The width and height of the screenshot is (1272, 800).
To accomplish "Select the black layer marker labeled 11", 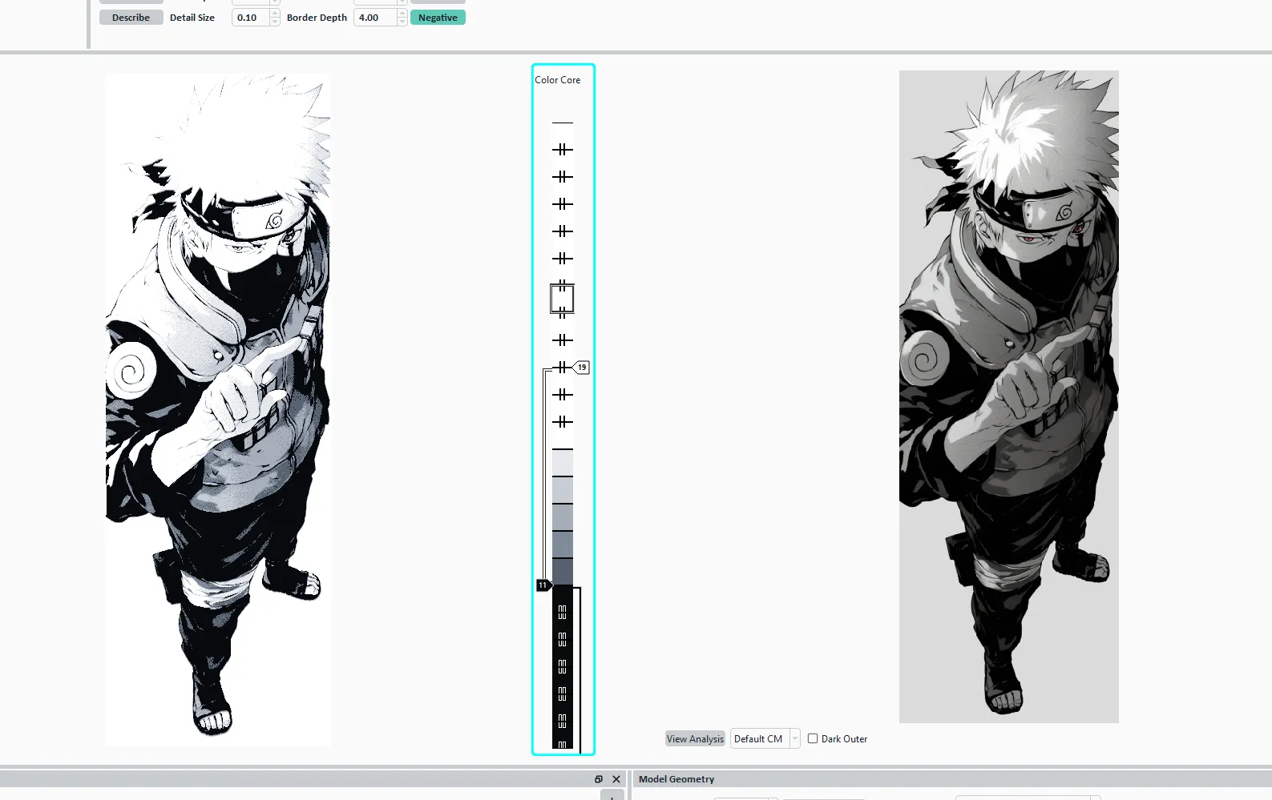I will pos(543,585).
